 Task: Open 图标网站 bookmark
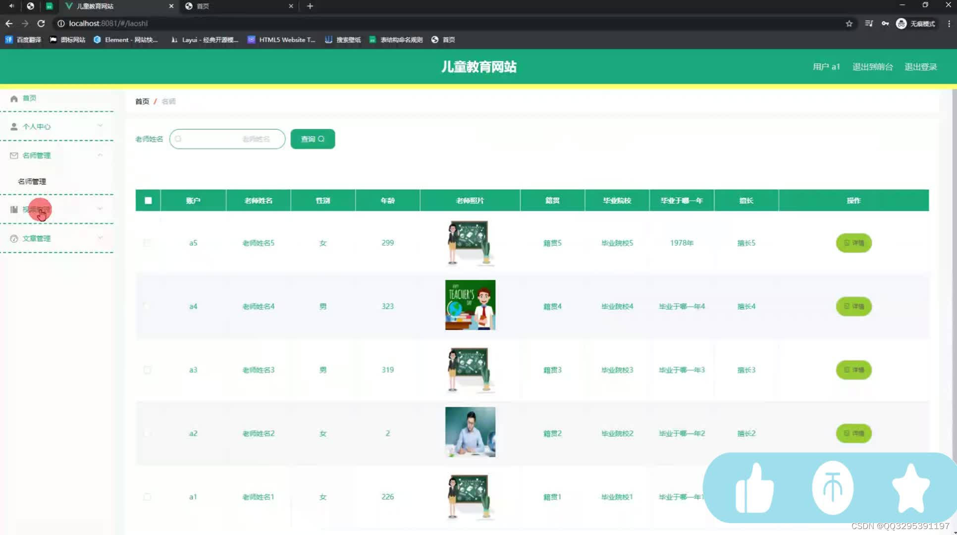[x=67, y=40]
